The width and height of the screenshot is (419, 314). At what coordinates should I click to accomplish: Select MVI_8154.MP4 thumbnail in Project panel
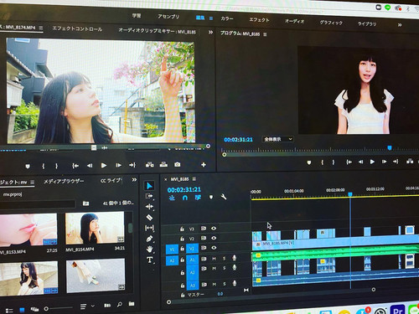(x=95, y=228)
